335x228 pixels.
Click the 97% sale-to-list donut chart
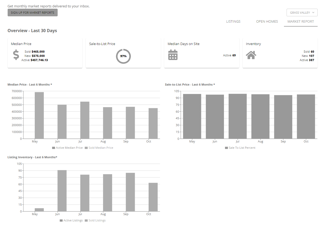pyautogui.click(x=123, y=56)
